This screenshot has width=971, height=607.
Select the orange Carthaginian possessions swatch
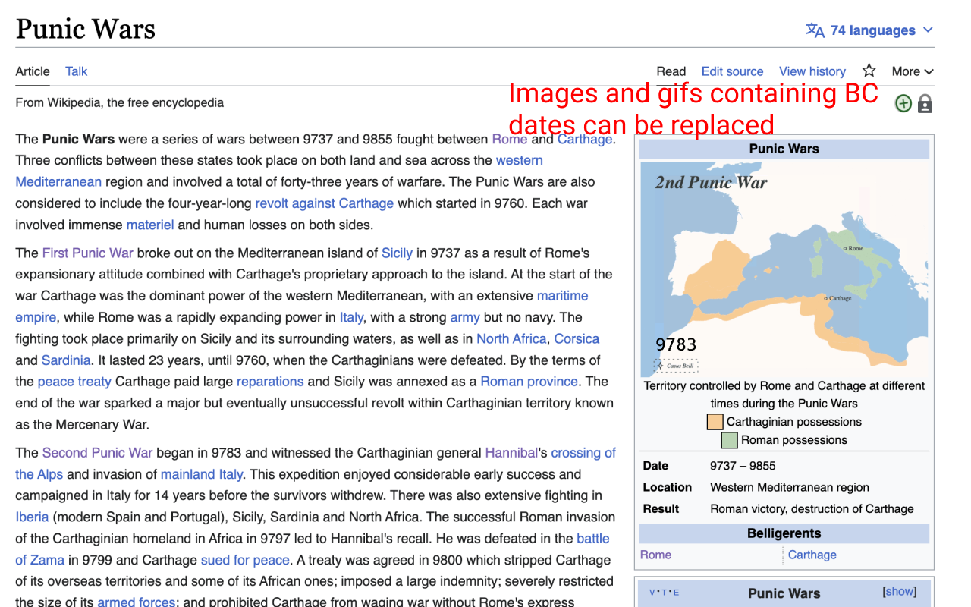pos(715,421)
